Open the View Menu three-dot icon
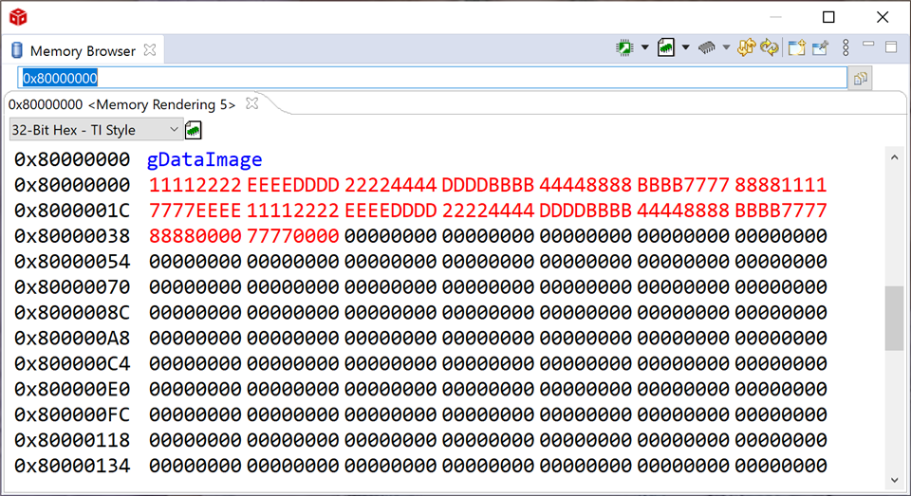This screenshot has width=911, height=496. click(x=846, y=47)
